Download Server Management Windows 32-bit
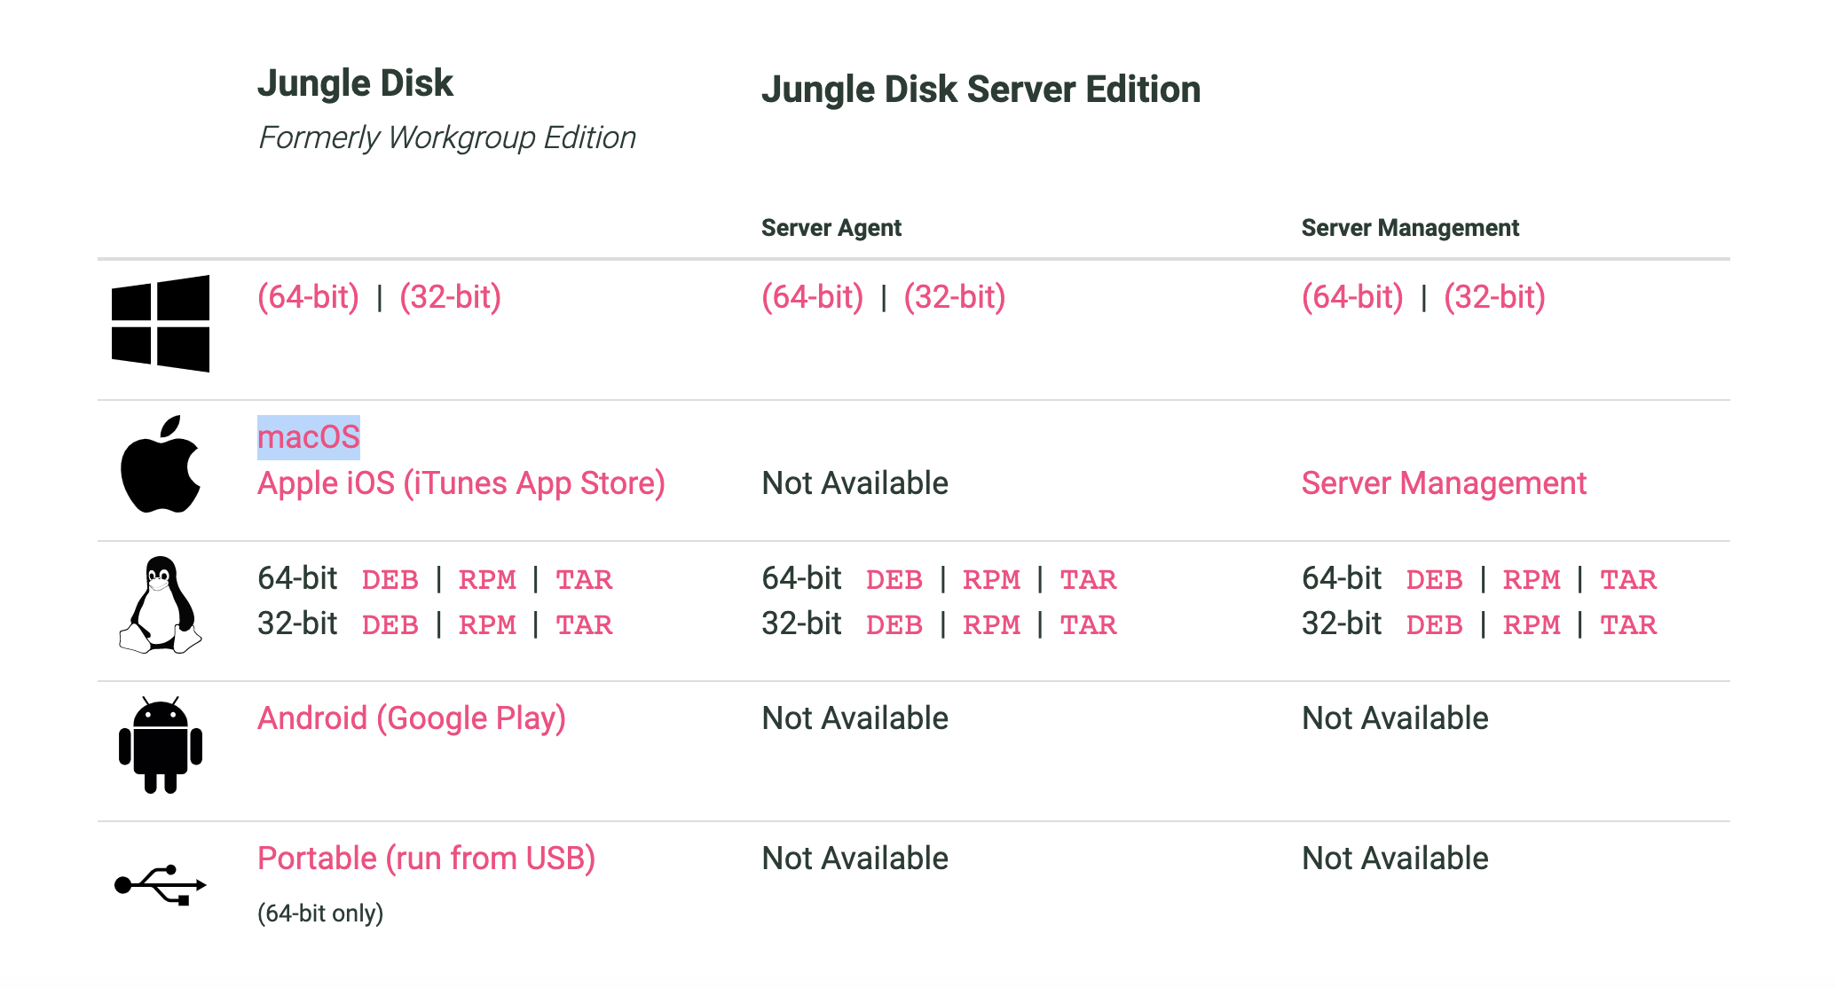Screen dimensions: 1835x988 (1495, 296)
